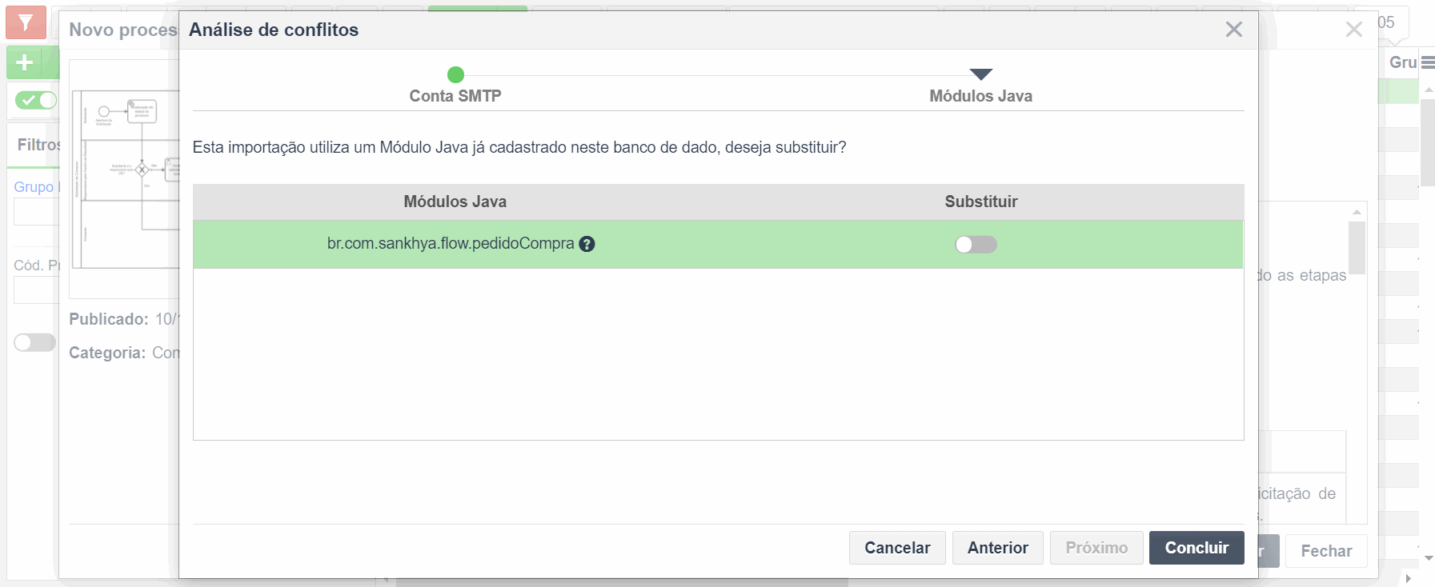Click the Filtros tab in background panel
The height and width of the screenshot is (587, 1435).
pos(38,145)
